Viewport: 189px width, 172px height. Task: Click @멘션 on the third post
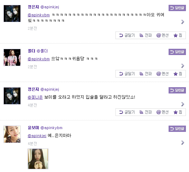click(x=162, y=112)
